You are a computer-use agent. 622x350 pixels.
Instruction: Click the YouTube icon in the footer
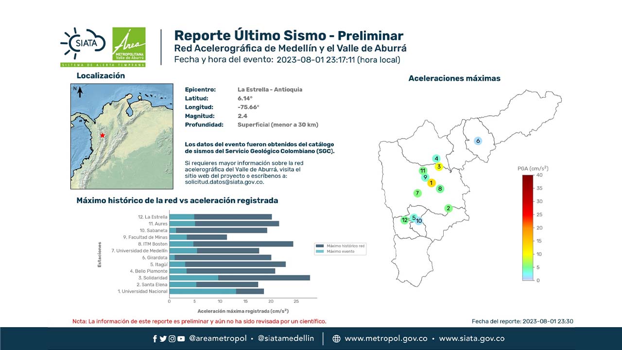pos(181,339)
